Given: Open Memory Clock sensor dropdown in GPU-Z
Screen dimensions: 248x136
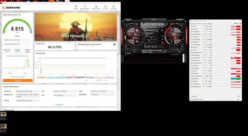Looking at the screenshot, I should pos(204,29).
